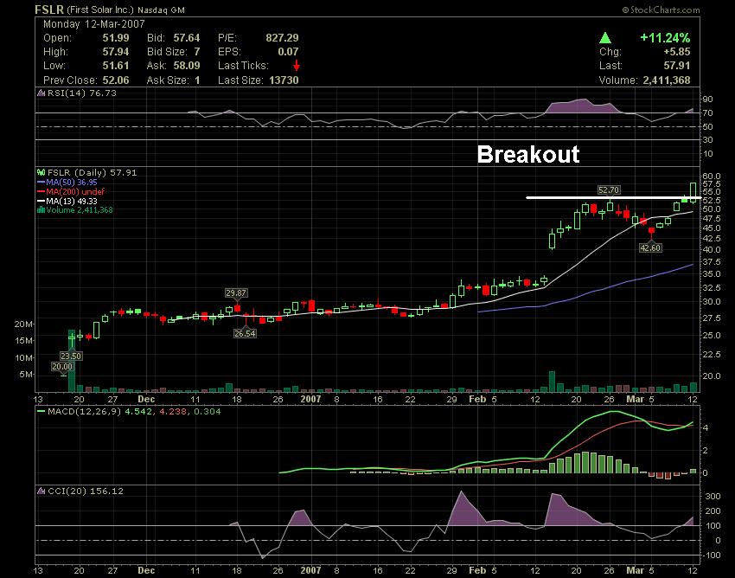
Task: Click the candlestick icon beside FSLR (Daily)
Action: (x=42, y=173)
